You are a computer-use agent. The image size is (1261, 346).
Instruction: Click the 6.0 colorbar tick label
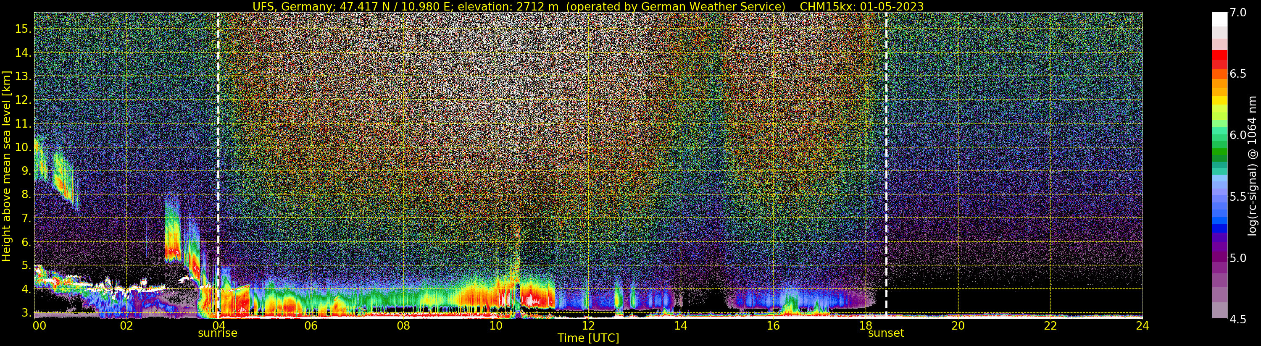(1238, 135)
